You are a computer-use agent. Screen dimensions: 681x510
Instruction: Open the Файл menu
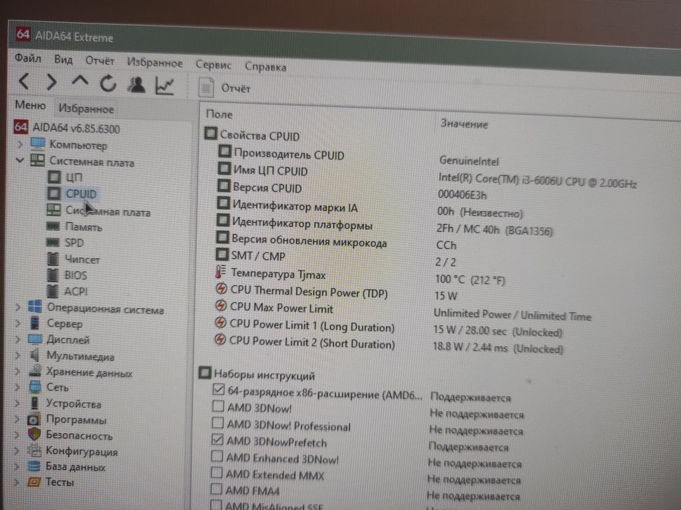pos(28,58)
